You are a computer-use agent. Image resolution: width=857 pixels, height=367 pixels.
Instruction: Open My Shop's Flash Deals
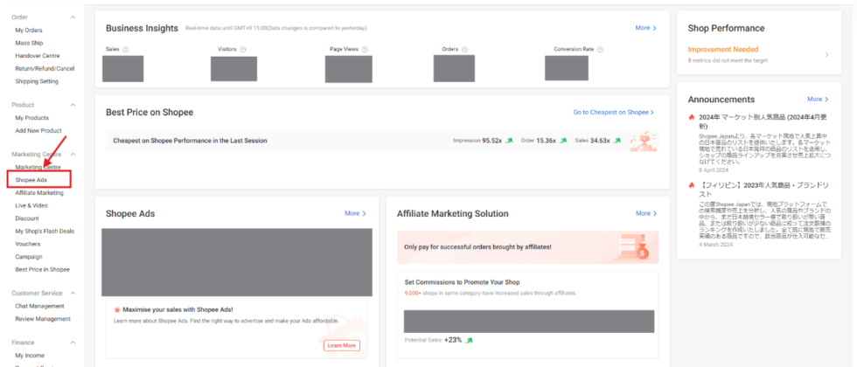[45, 231]
